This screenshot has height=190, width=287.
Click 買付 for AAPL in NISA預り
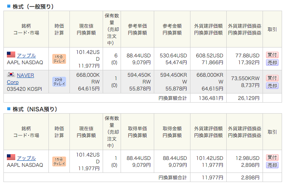[x=272, y=157]
